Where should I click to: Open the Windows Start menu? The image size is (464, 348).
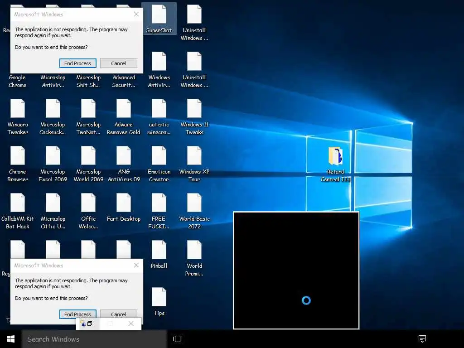[x=11, y=339]
